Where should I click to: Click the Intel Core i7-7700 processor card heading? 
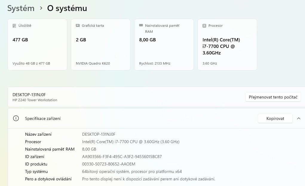click(221, 46)
